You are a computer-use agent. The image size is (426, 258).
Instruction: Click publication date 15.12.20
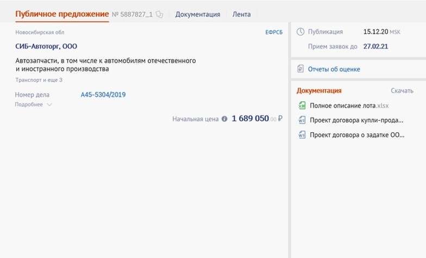(376, 32)
